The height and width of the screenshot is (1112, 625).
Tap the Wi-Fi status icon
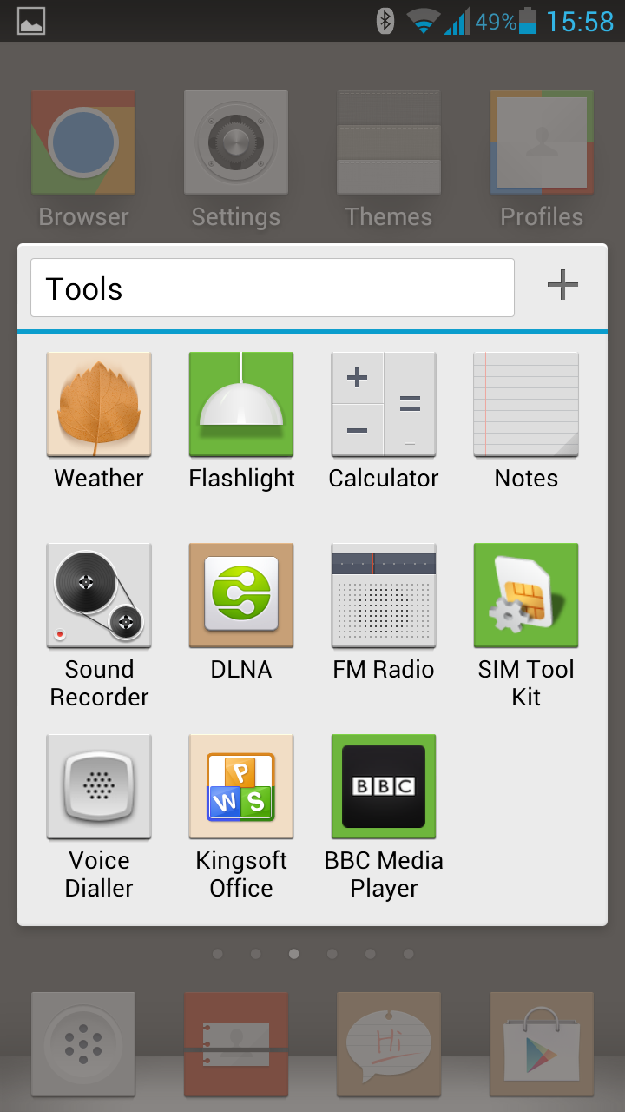click(x=423, y=21)
